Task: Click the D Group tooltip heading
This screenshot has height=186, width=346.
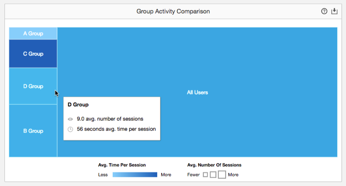Action: (x=78, y=105)
